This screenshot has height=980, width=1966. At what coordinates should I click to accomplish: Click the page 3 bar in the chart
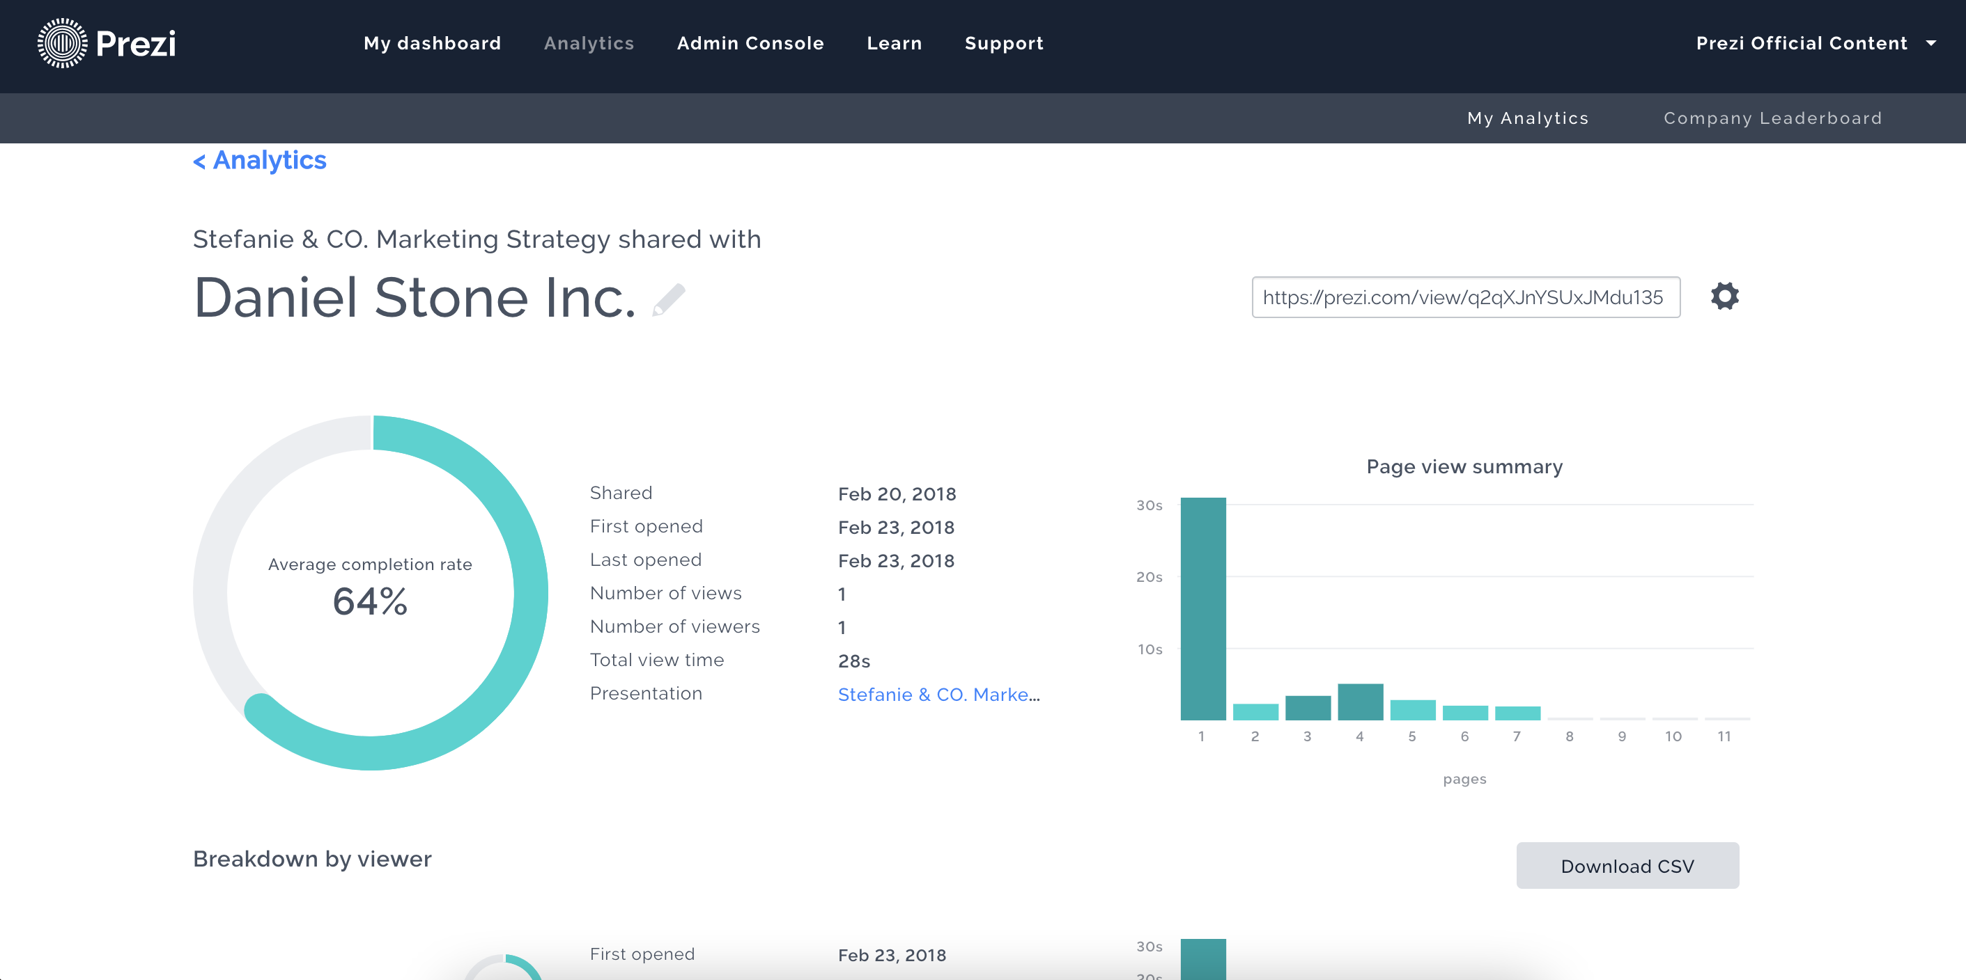point(1308,708)
